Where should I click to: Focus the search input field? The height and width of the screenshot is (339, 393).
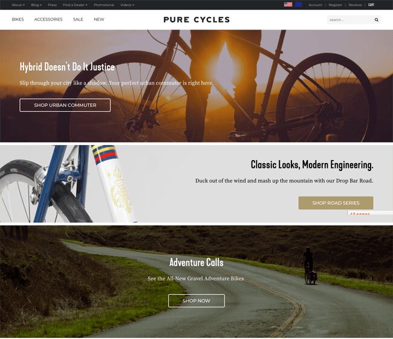[x=350, y=20]
